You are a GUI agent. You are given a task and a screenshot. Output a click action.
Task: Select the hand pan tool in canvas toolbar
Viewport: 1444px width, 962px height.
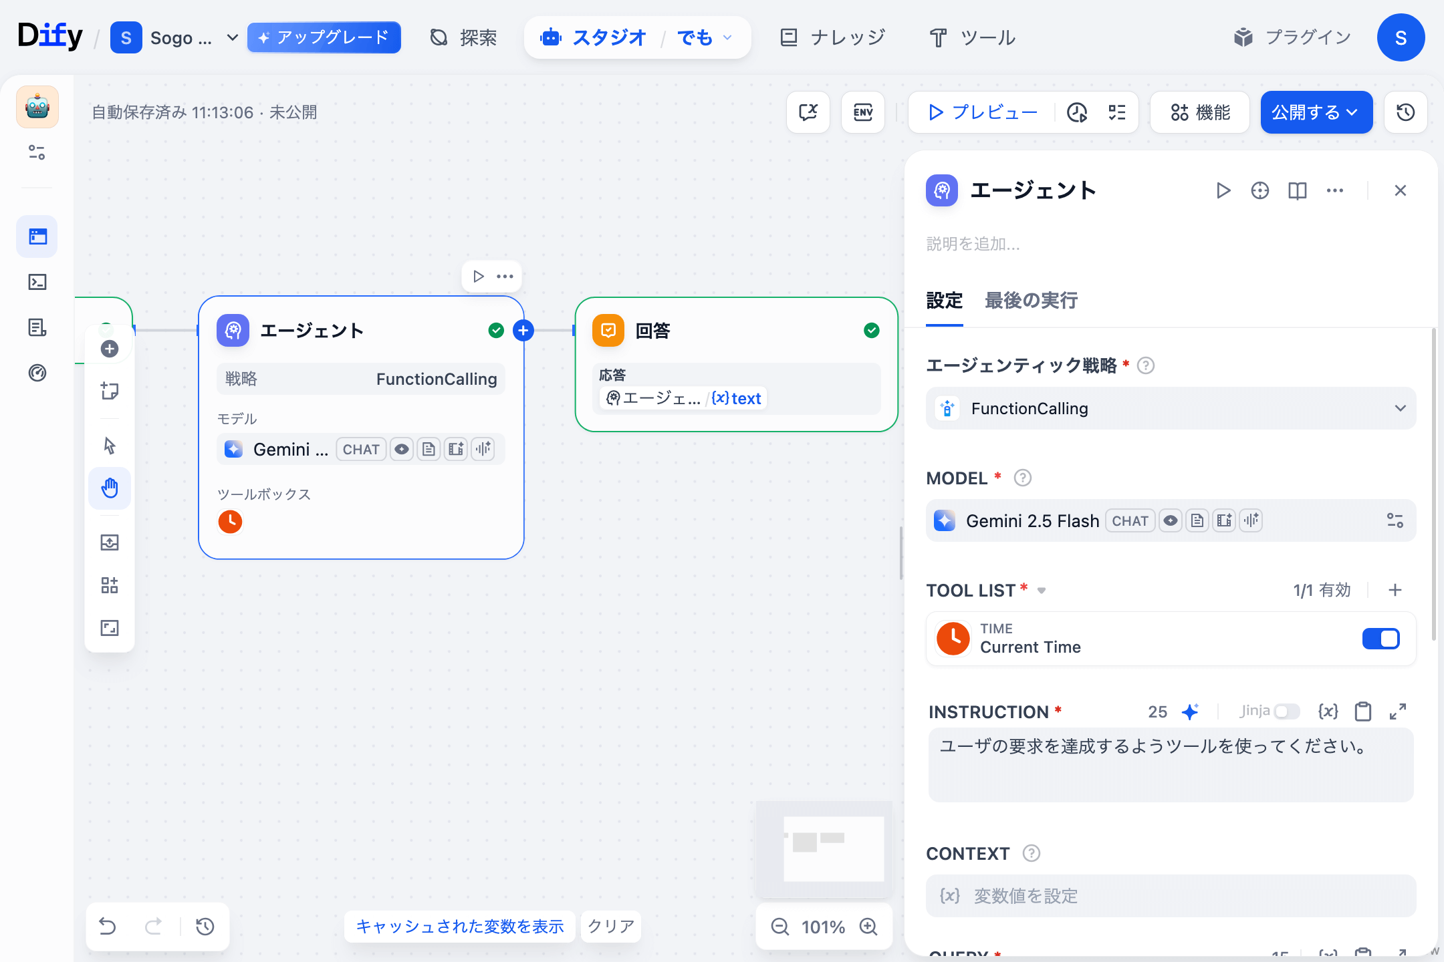point(110,488)
